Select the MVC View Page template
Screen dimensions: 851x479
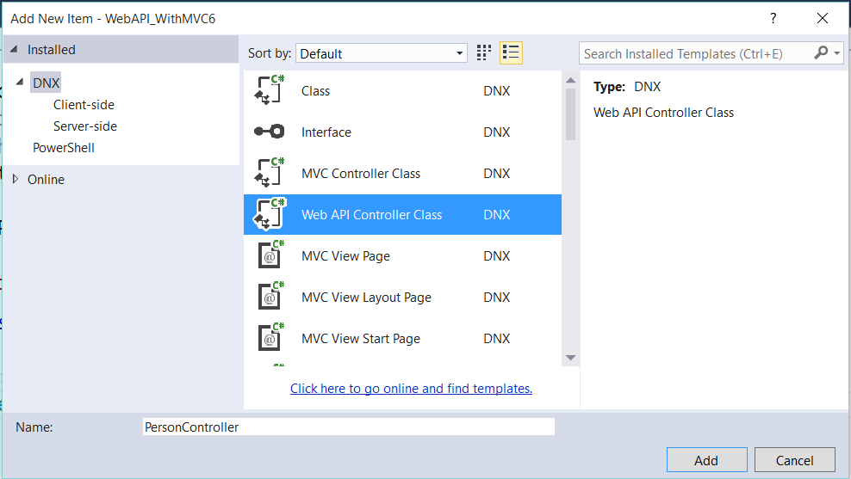(403, 255)
